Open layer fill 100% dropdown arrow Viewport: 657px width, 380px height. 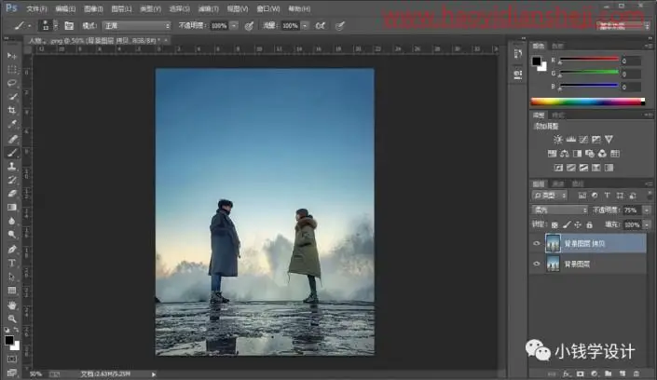tap(647, 225)
